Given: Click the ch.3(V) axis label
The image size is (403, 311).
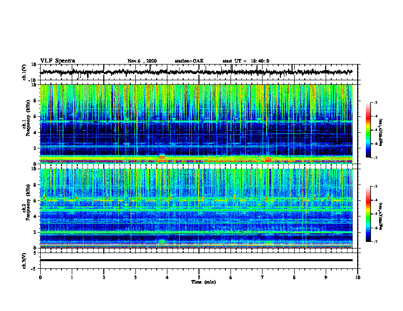Looking at the screenshot, I should pos(24,261).
